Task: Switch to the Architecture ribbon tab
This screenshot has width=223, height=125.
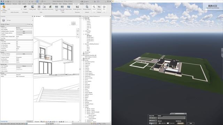Action: 8,4
